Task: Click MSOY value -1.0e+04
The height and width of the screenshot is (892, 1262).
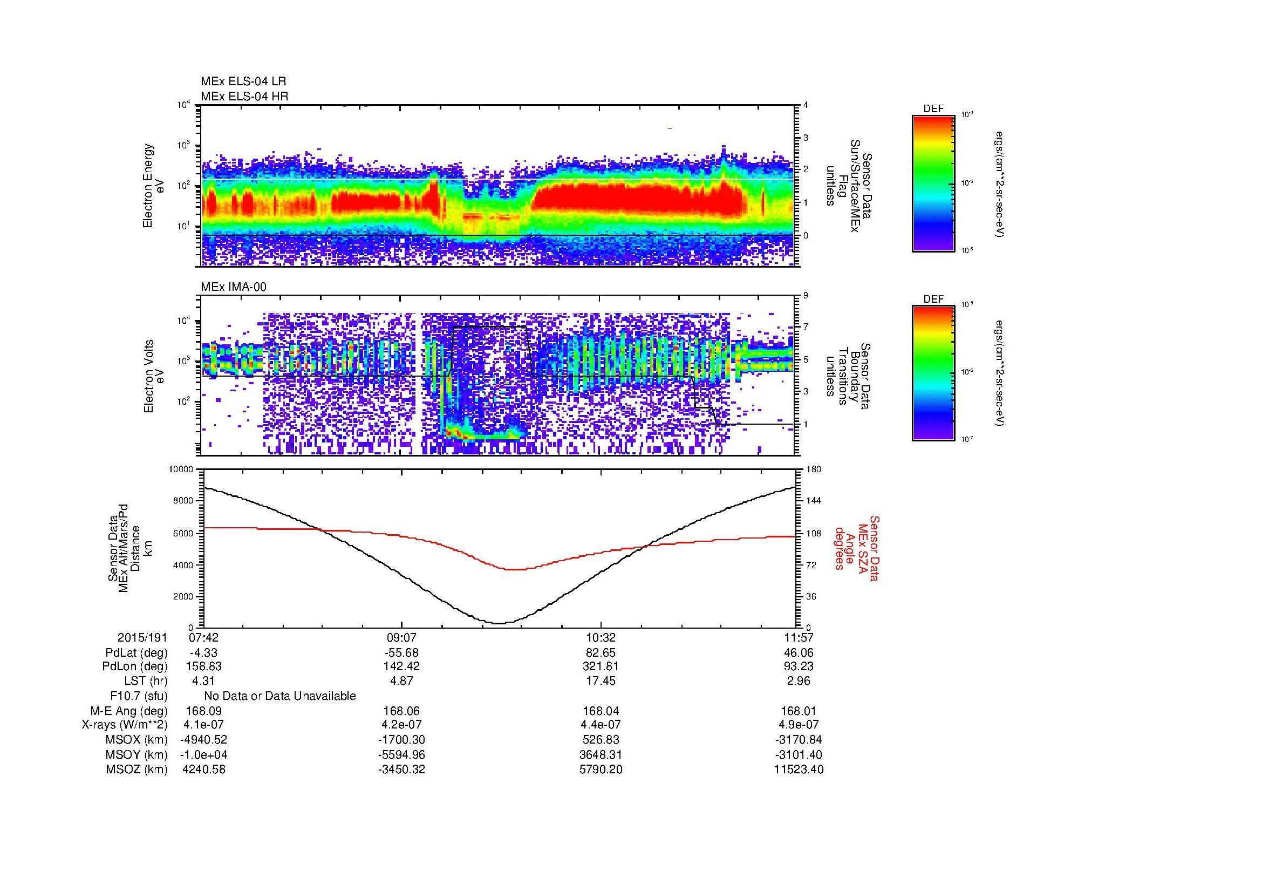Action: pyautogui.click(x=203, y=754)
